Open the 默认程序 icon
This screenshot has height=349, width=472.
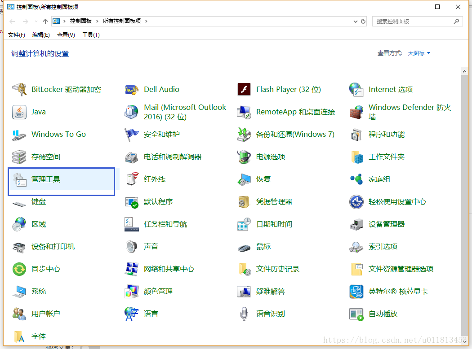pyautogui.click(x=132, y=202)
